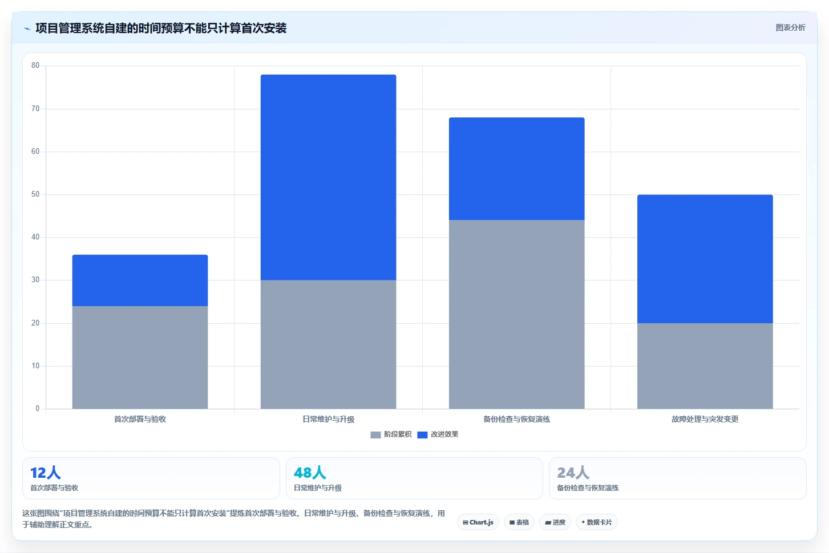Image resolution: width=829 pixels, height=553 pixels.
Task: Click the chart icon beside the header title
Action: (x=27, y=29)
